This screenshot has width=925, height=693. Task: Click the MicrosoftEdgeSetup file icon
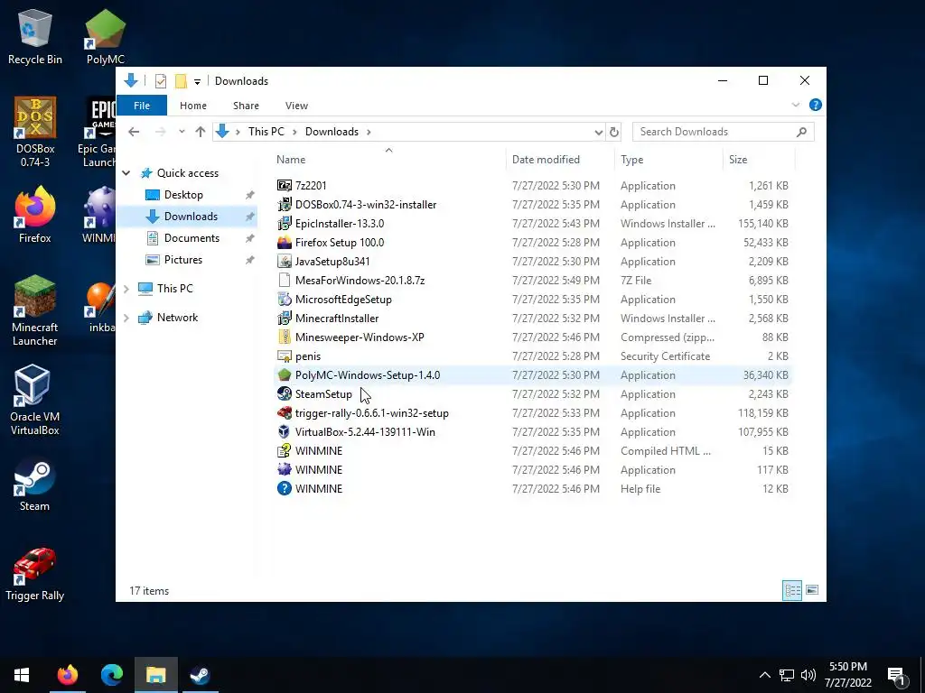[x=285, y=300]
